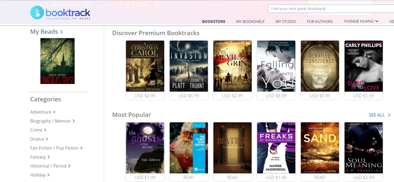
Task: Click READ under the Beatrix book
Action: [233, 177]
